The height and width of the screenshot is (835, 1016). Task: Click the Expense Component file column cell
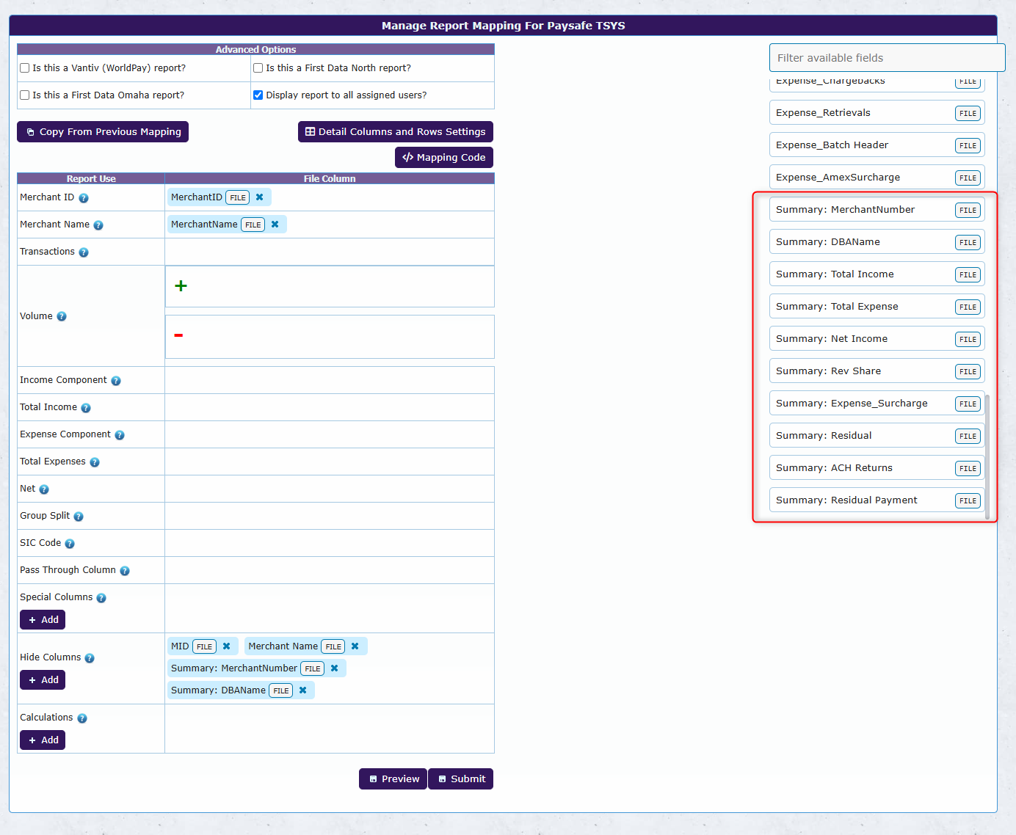330,434
